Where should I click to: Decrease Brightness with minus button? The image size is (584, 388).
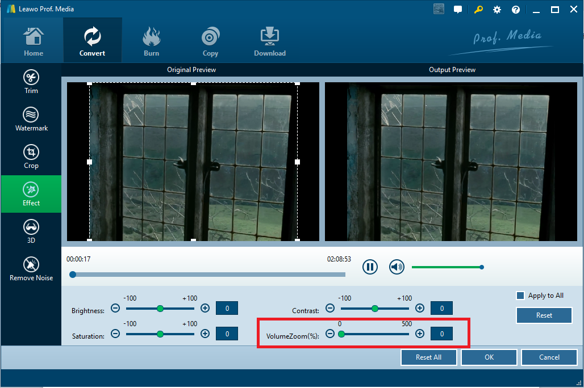115,308
